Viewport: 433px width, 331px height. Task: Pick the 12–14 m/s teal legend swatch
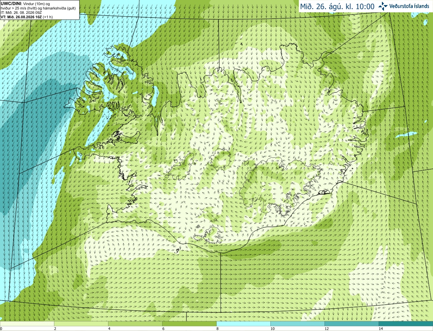(x=352, y=324)
